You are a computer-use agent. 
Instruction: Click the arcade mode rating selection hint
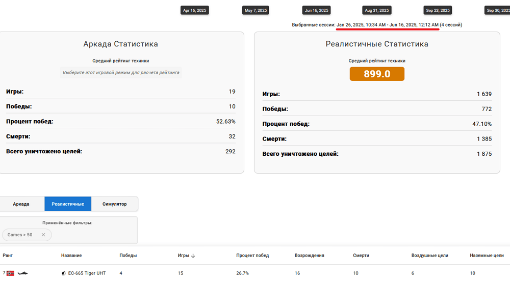(121, 73)
